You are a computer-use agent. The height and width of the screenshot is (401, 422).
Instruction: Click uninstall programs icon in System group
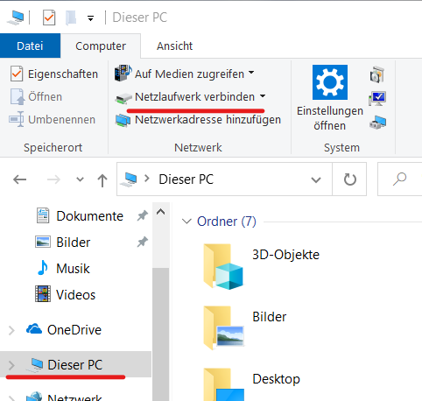377,74
